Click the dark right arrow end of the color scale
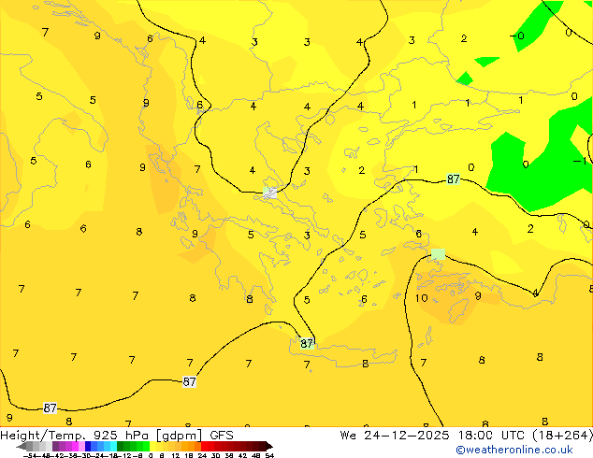 (x=269, y=447)
